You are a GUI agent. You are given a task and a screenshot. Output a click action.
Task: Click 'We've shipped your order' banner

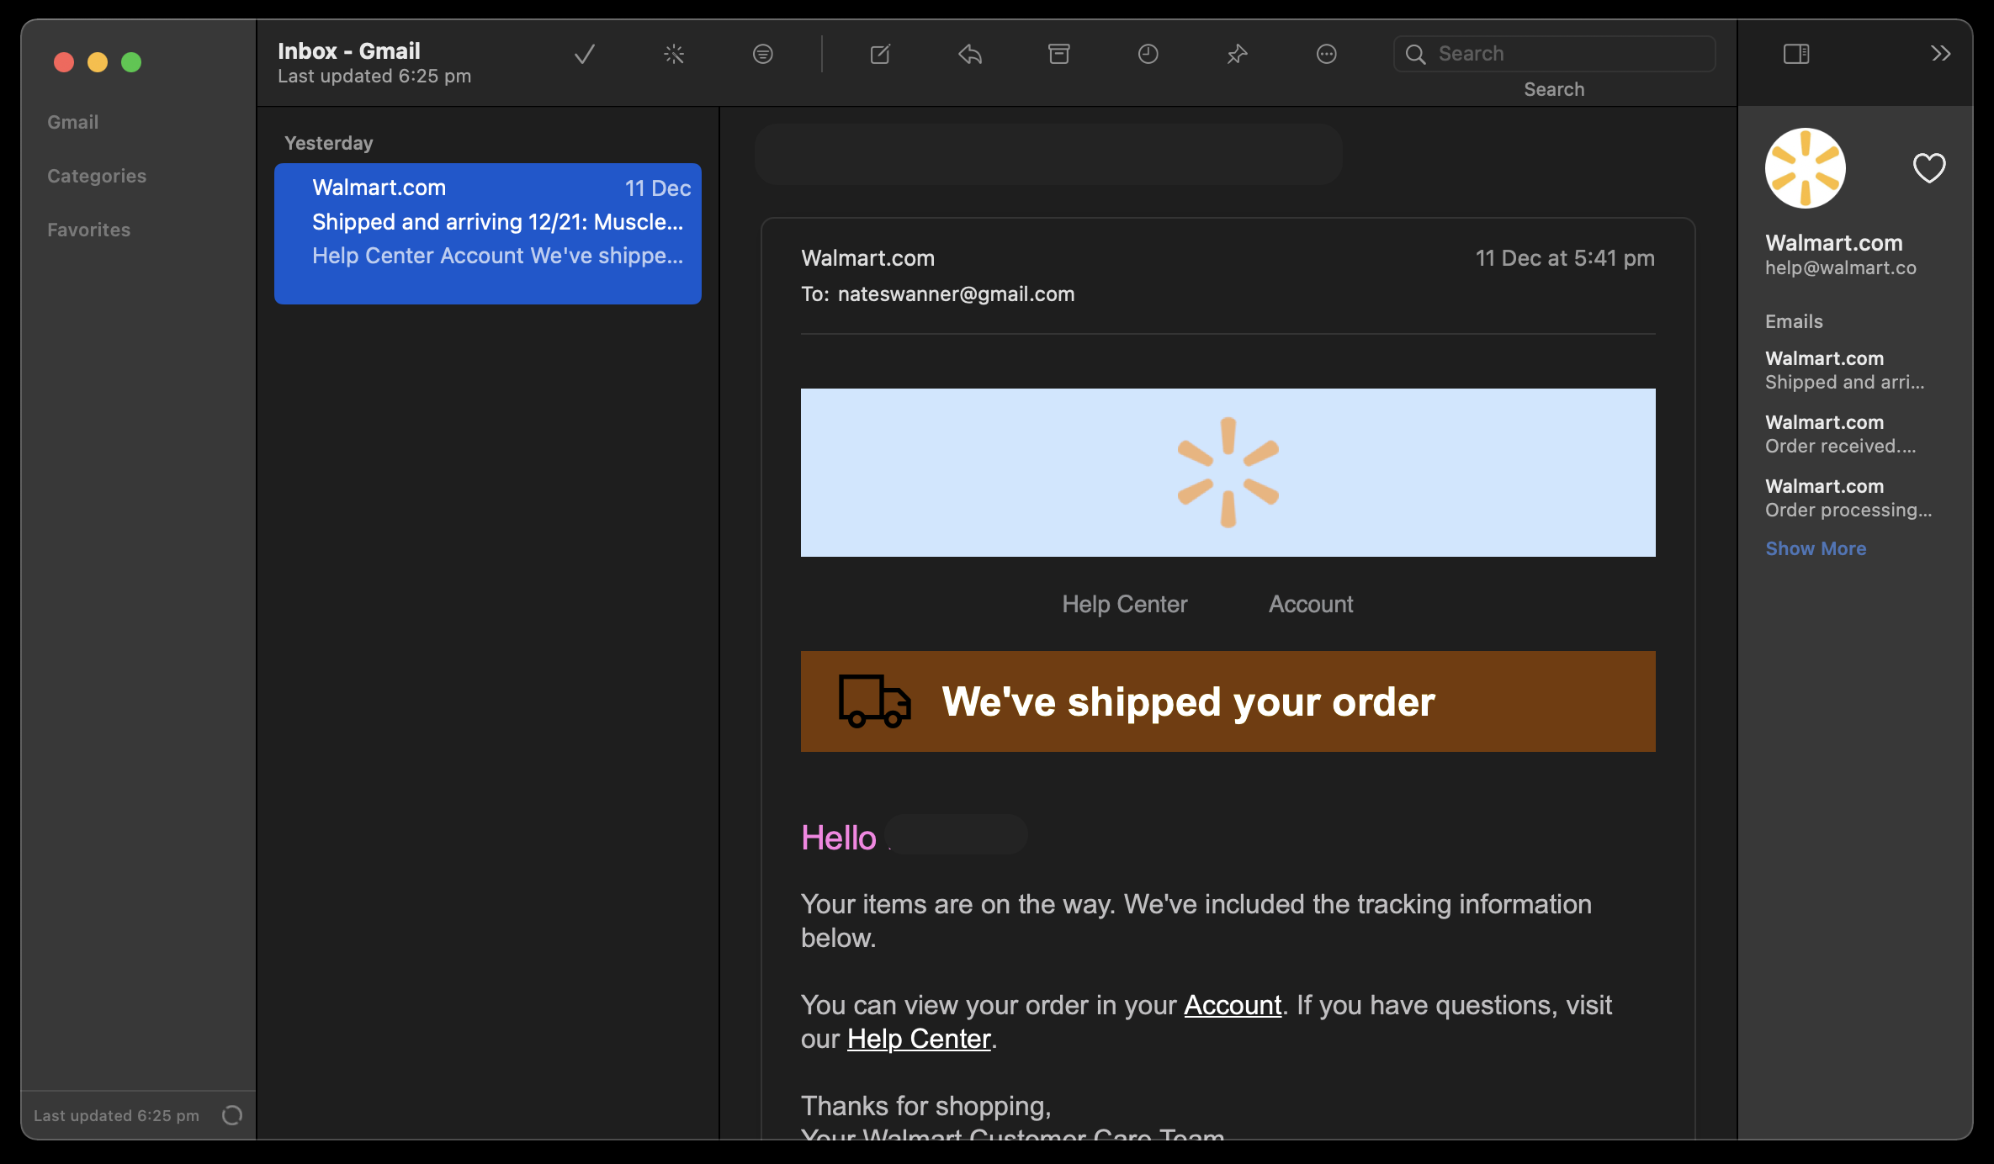coord(1228,701)
